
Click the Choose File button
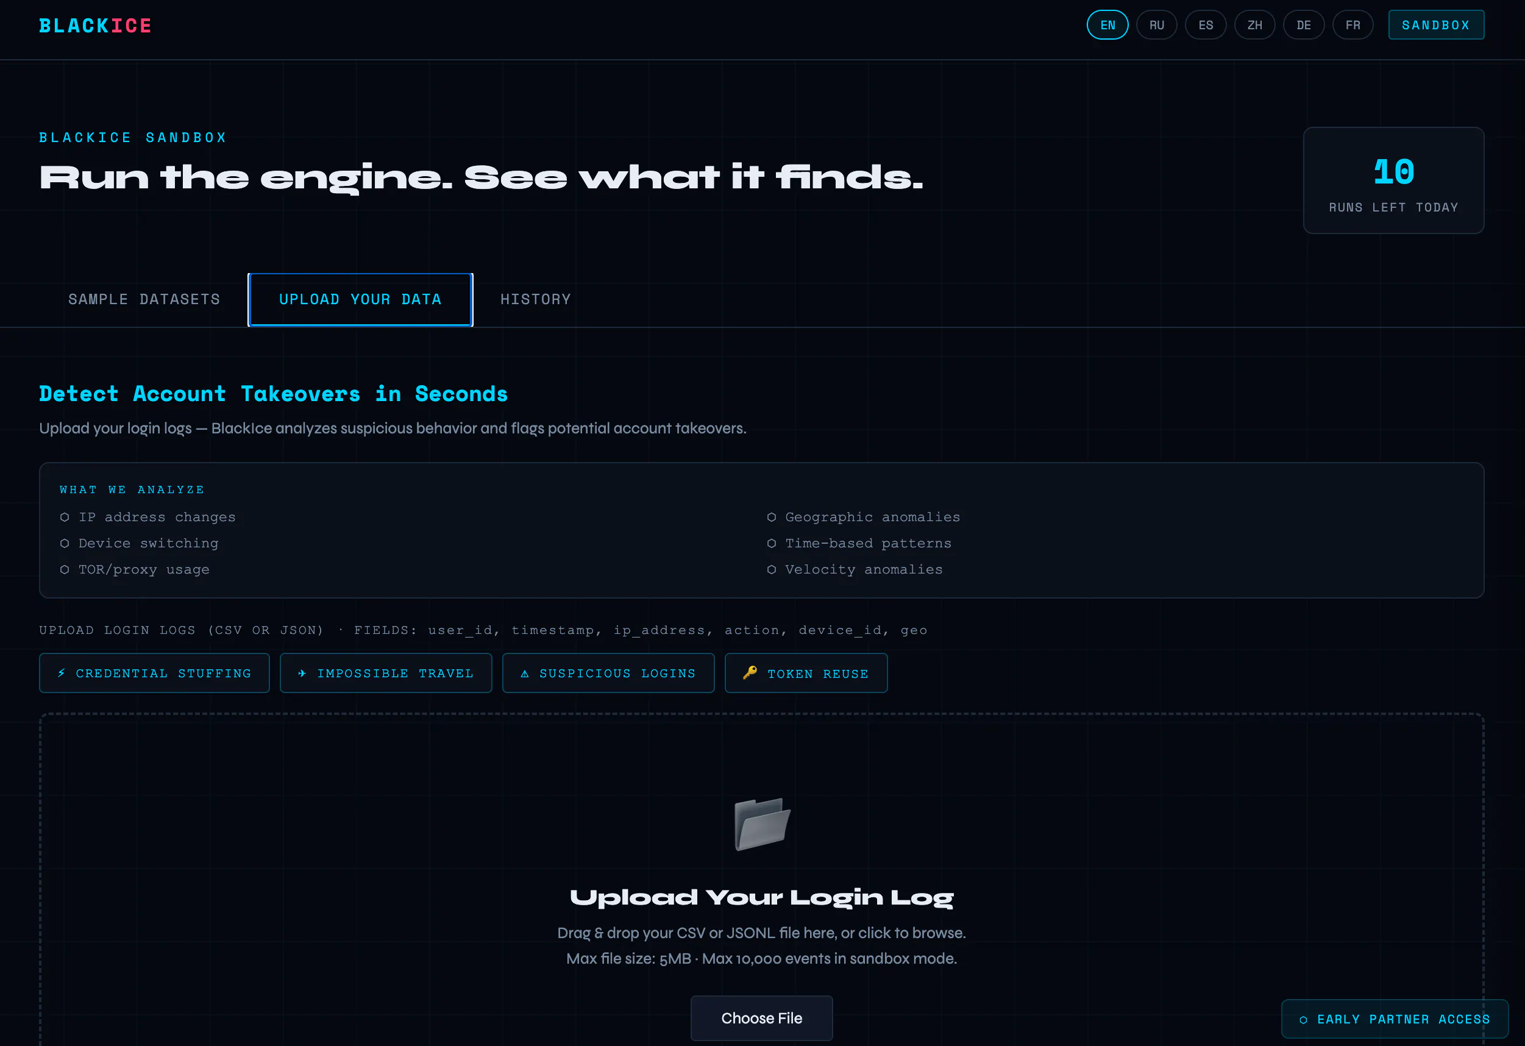click(762, 1018)
